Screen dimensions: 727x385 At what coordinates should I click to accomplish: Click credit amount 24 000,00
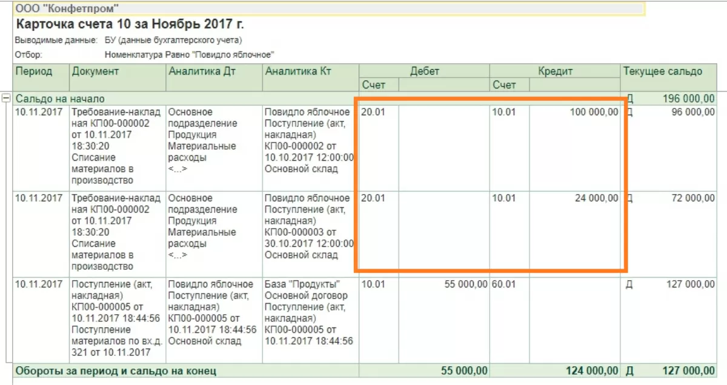pyautogui.click(x=597, y=198)
